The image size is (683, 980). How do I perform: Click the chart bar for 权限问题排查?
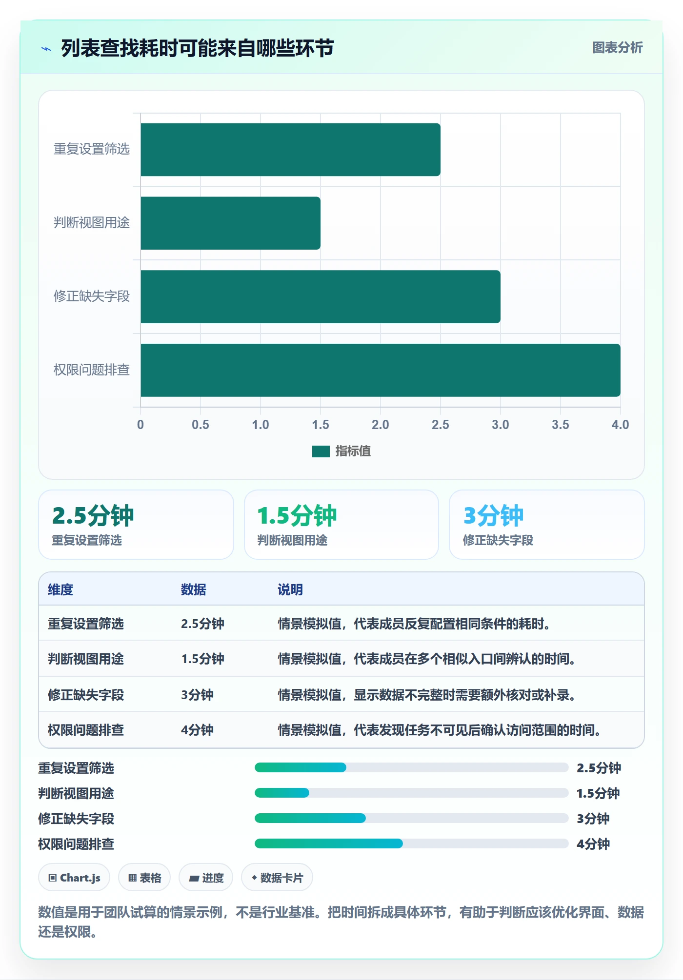[x=381, y=370]
